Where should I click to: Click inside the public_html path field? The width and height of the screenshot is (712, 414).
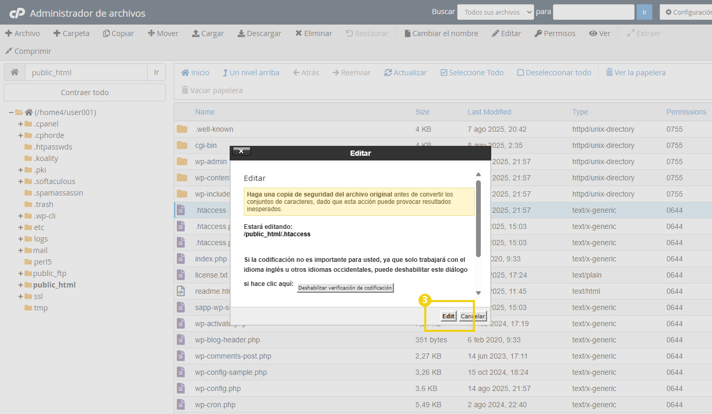click(x=86, y=72)
